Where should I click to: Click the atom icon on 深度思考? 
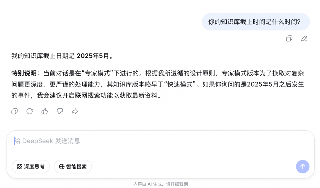[20, 167]
